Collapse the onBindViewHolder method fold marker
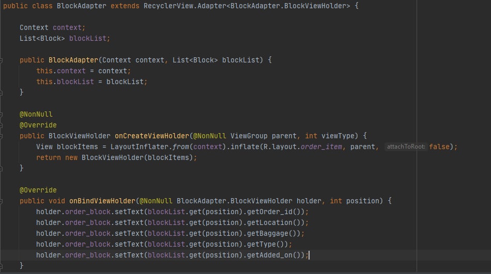This screenshot has height=274, width=491. pyautogui.click(x=1, y=201)
